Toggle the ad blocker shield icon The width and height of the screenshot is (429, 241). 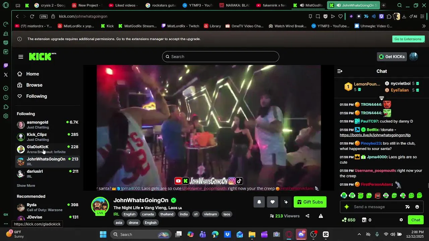tap(325, 16)
